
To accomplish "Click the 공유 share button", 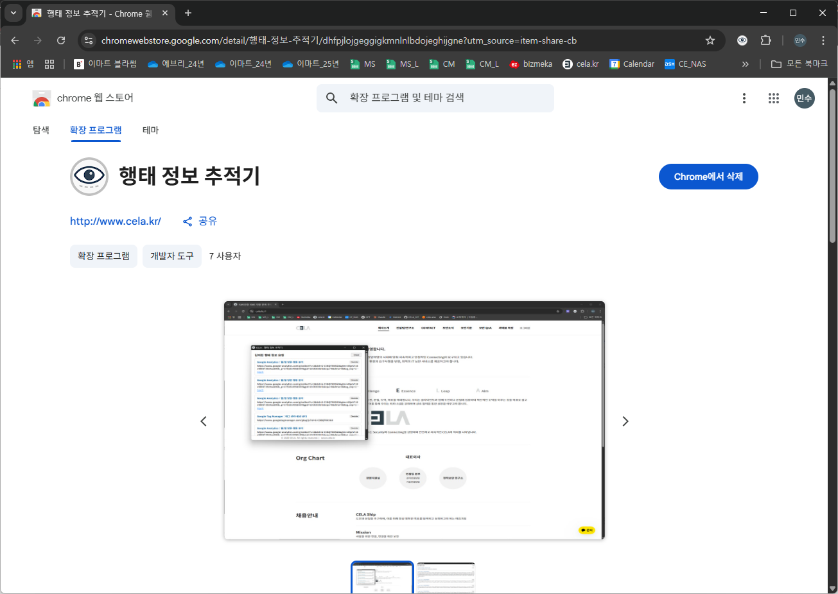I will point(200,221).
